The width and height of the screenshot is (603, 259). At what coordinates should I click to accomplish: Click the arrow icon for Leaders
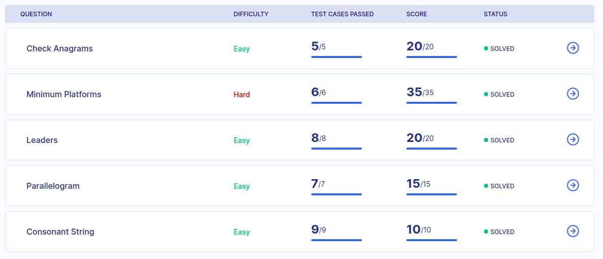pyautogui.click(x=572, y=140)
